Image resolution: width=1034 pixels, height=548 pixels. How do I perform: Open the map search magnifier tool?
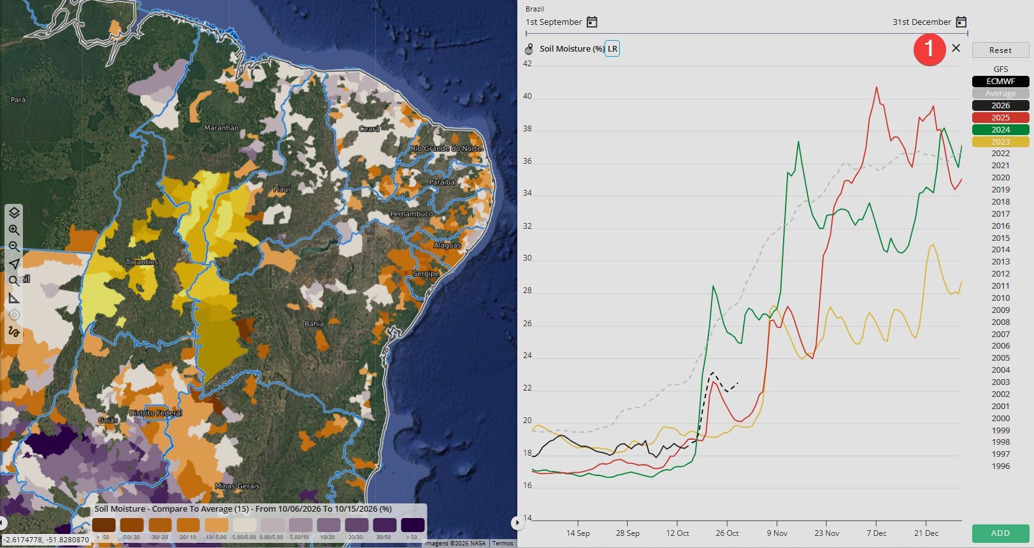(14, 280)
